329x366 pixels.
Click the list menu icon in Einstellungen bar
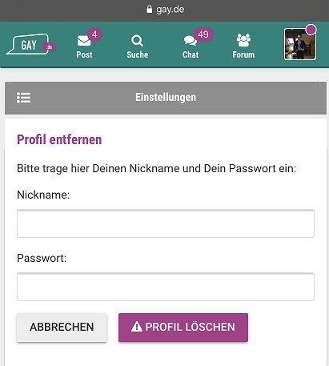[23, 98]
